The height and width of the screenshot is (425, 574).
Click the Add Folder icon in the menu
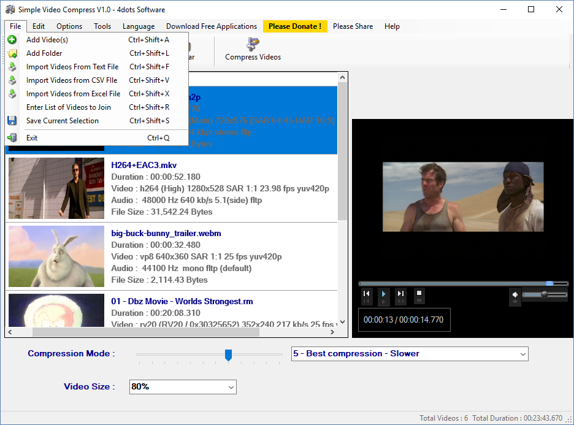(12, 53)
